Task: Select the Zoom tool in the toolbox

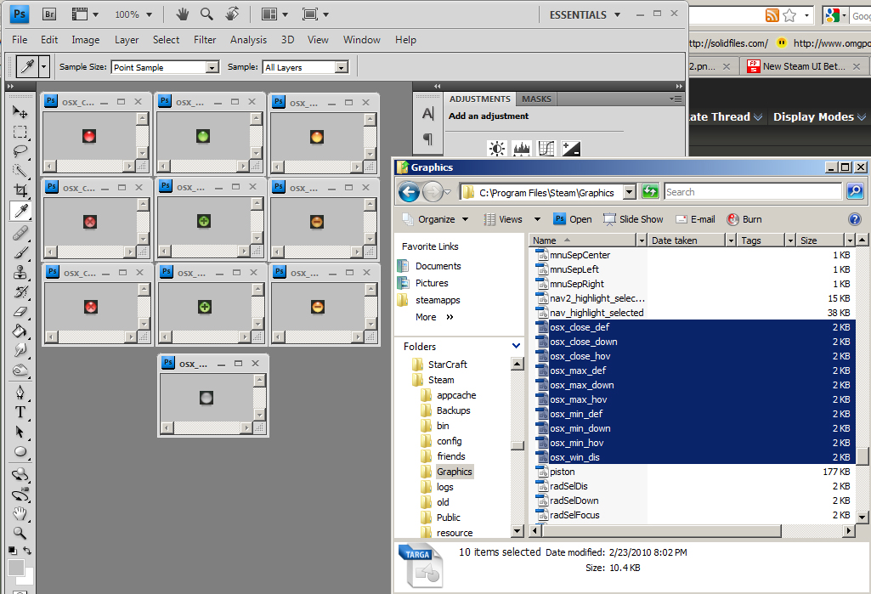Action: 20,533
